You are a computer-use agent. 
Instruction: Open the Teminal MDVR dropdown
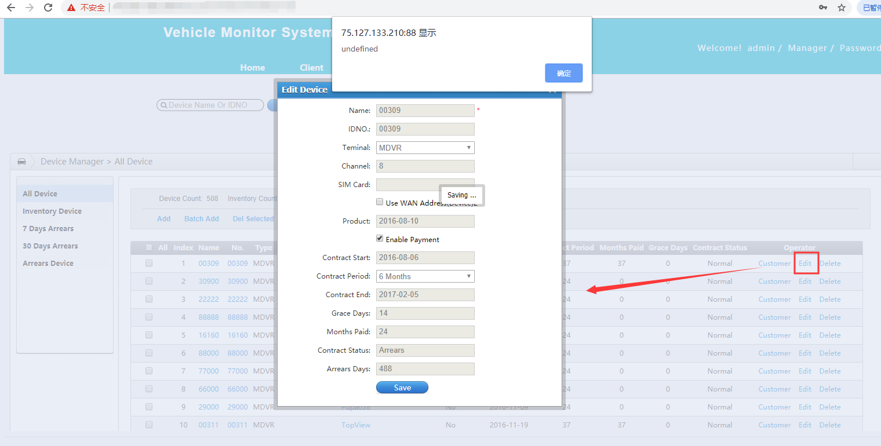click(x=425, y=148)
